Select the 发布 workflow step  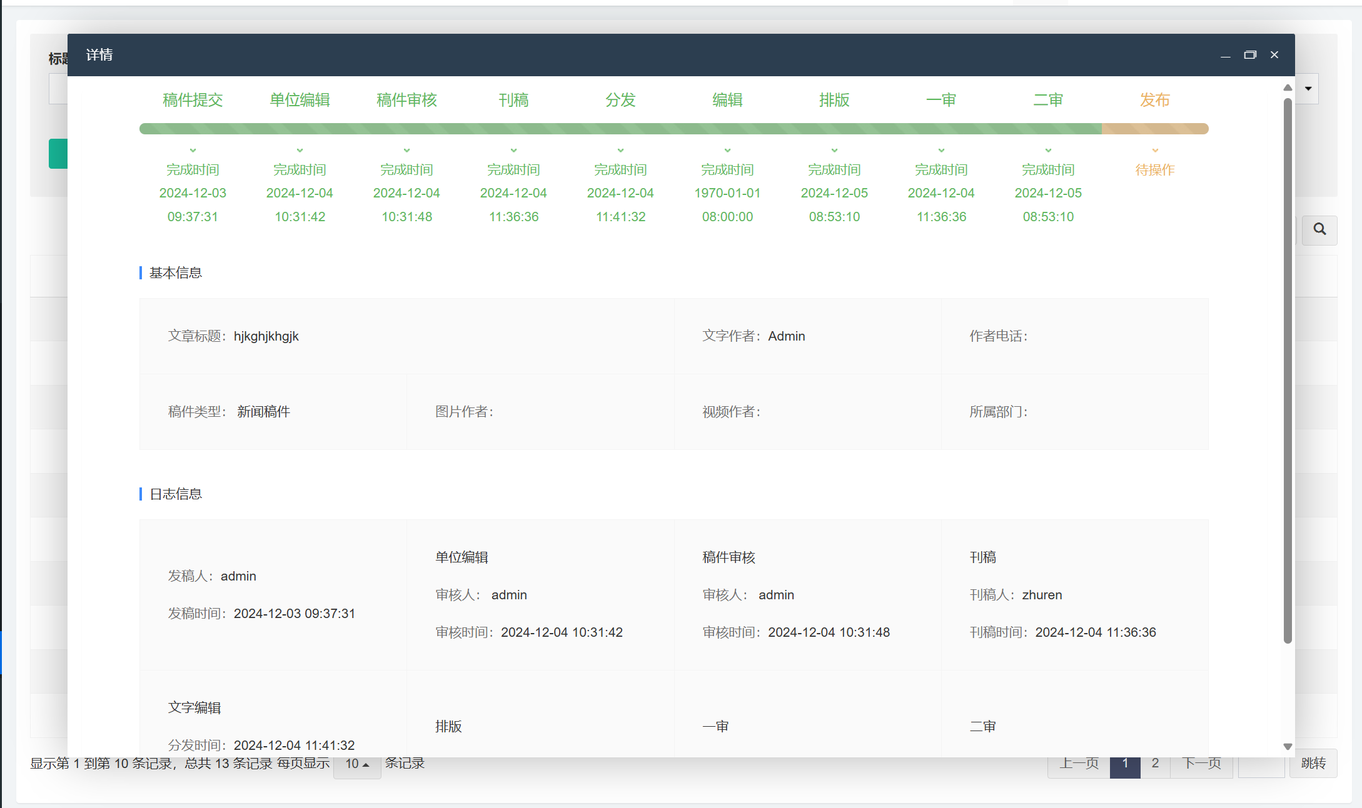[1154, 100]
